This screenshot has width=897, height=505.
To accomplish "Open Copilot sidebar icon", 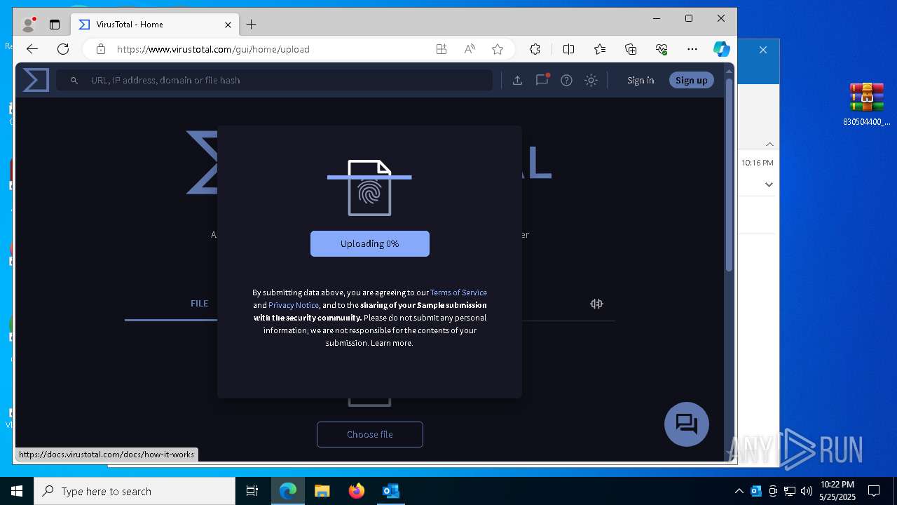I will pos(722,49).
